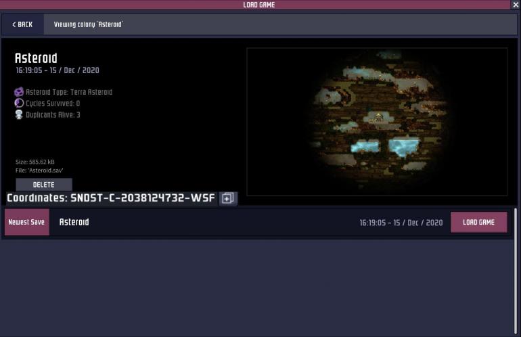Click the 'Duplicants Alive: 3' text

[53, 114]
